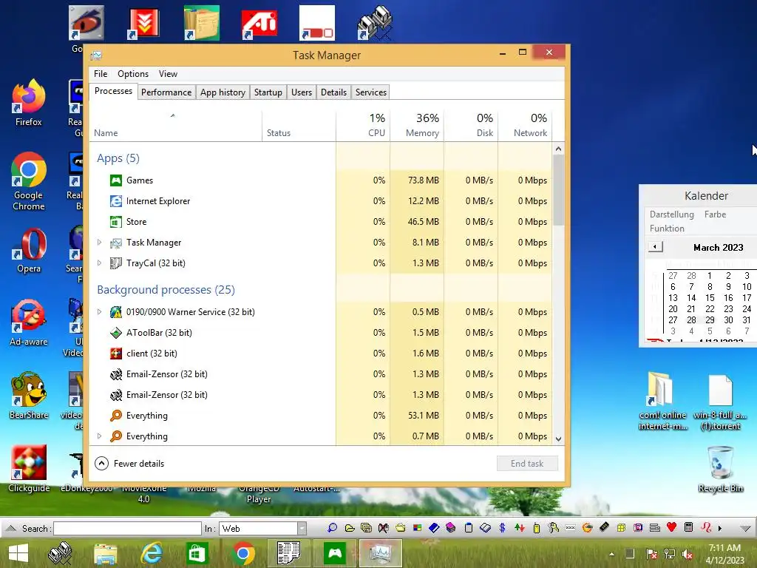Go to previous month in Kalender
Viewport: 757px width, 568px height.
pos(655,247)
